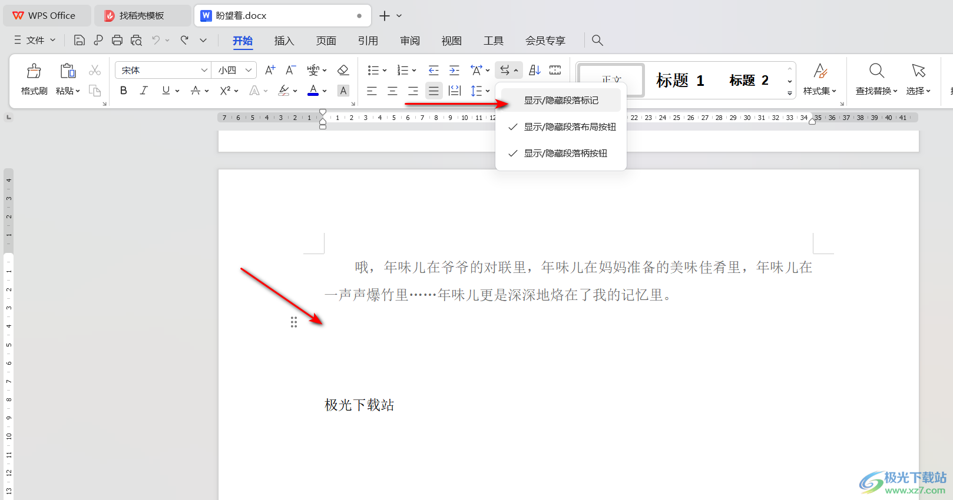Click the Copy icon below scissors
The width and height of the screenshot is (953, 500).
95,91
